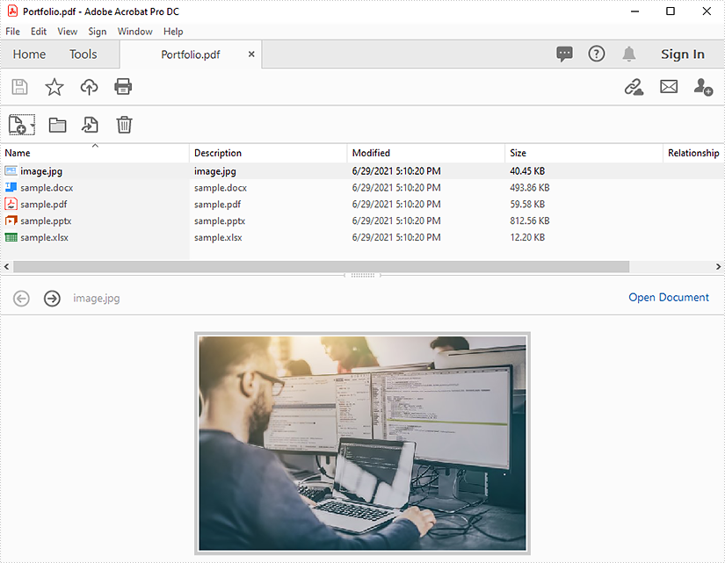Sort by the Relationship column header
Screen dimensions: 725x563
[x=693, y=153]
